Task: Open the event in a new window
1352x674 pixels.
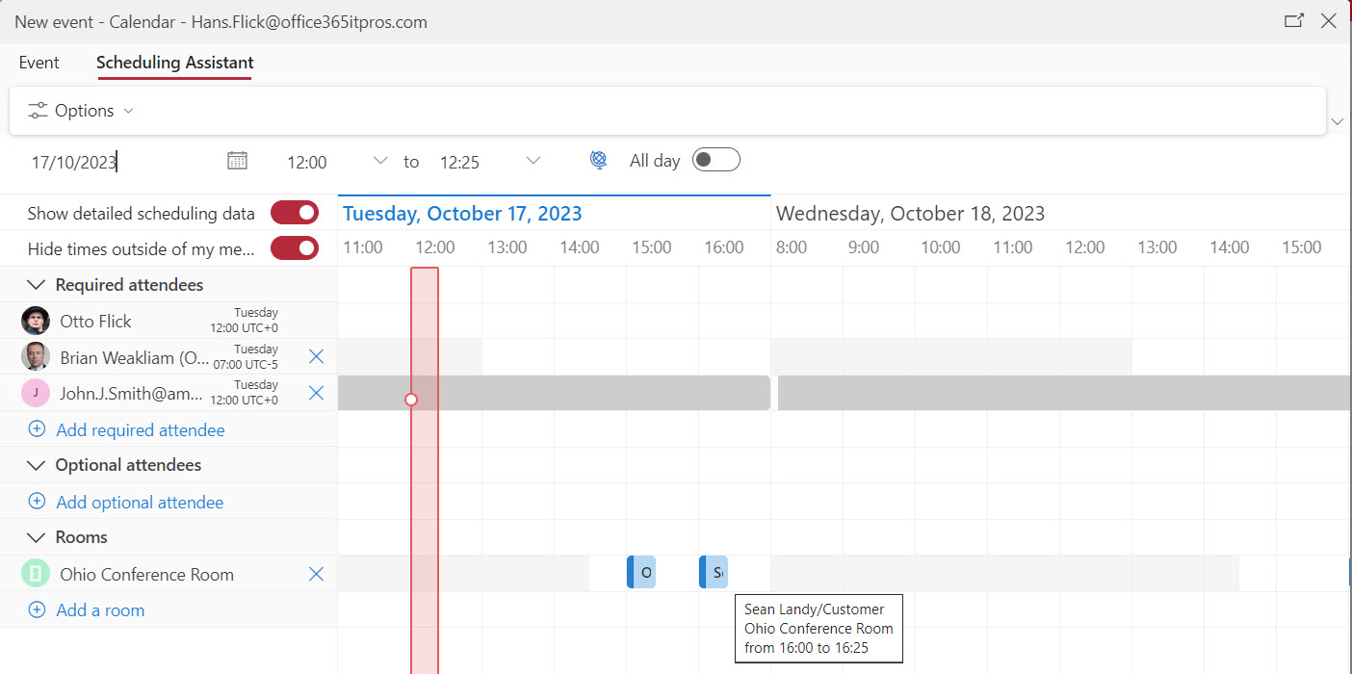Action: (x=1294, y=19)
